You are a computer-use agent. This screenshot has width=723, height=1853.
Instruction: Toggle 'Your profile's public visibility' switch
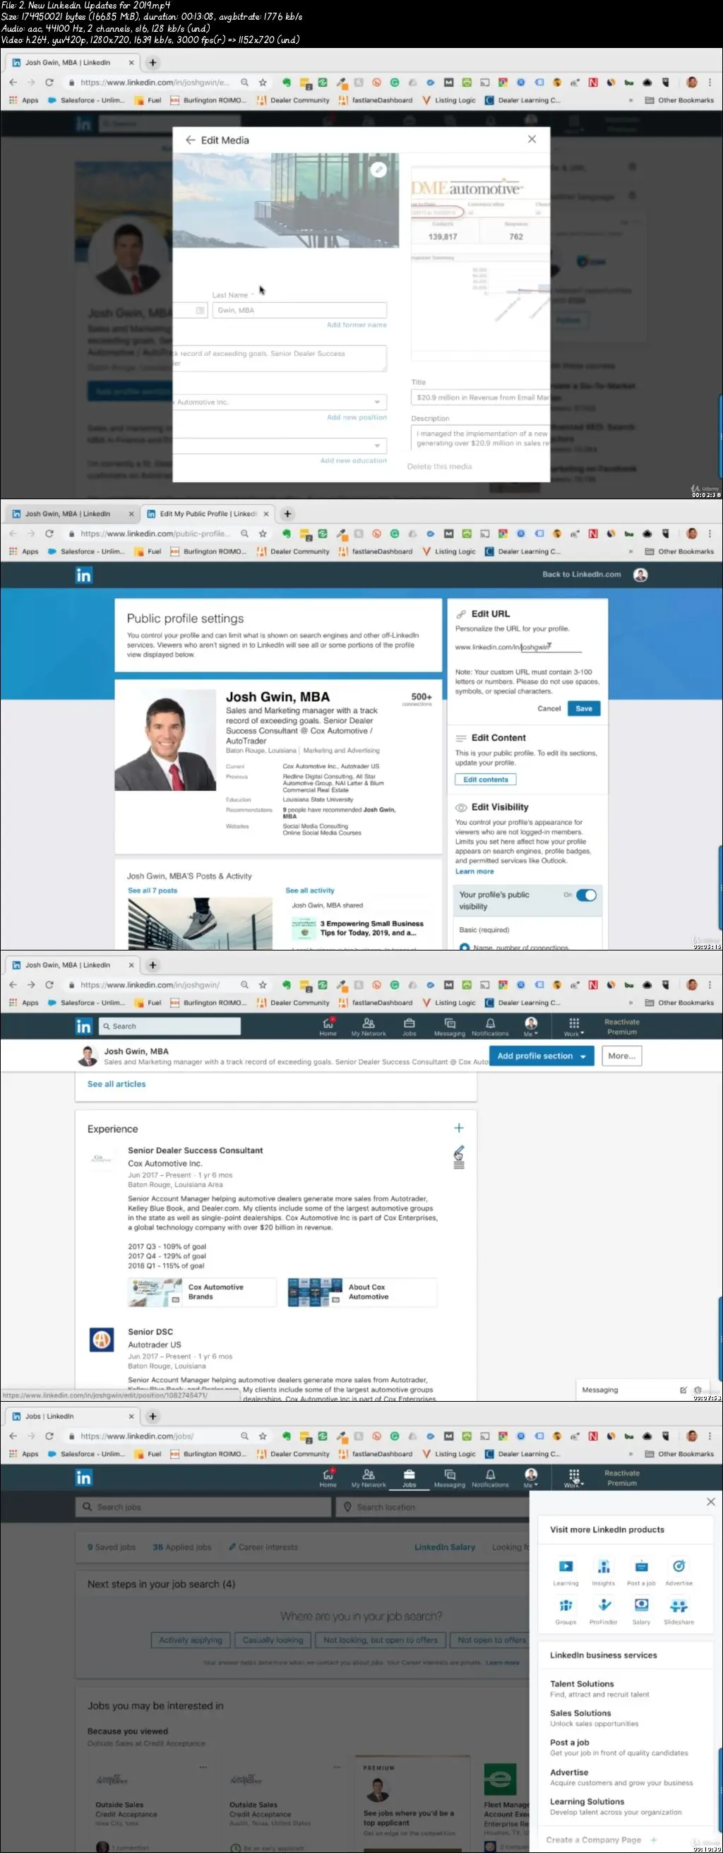(x=586, y=895)
